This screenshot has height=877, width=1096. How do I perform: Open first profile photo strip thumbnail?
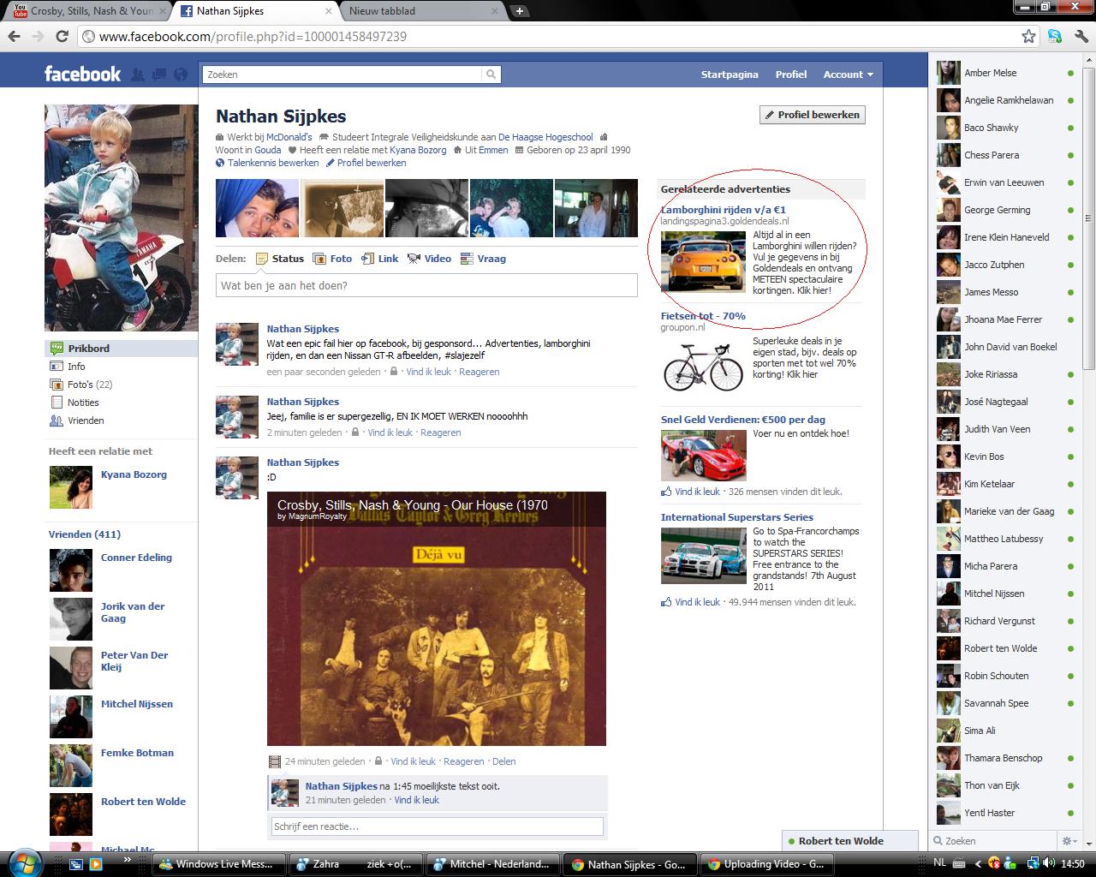click(x=257, y=208)
